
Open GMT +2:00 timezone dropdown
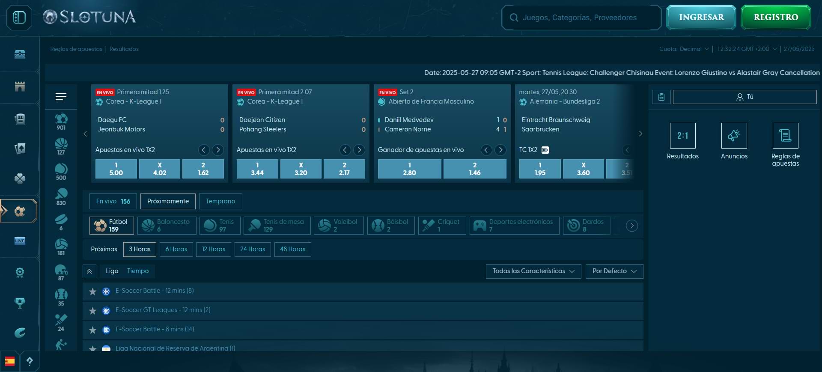[x=747, y=49]
